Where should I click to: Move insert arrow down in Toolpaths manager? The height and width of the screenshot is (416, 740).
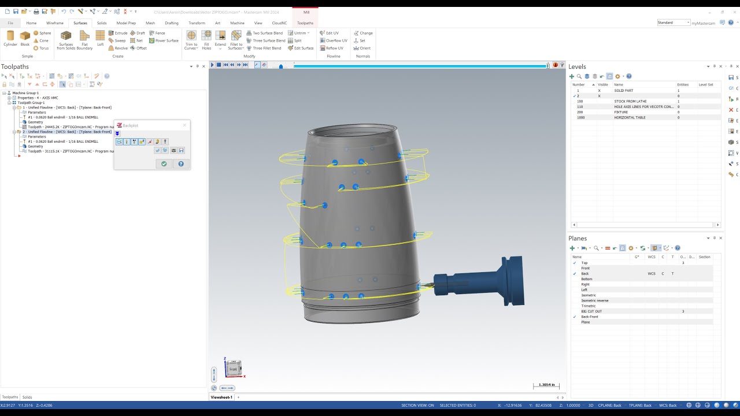pos(29,84)
